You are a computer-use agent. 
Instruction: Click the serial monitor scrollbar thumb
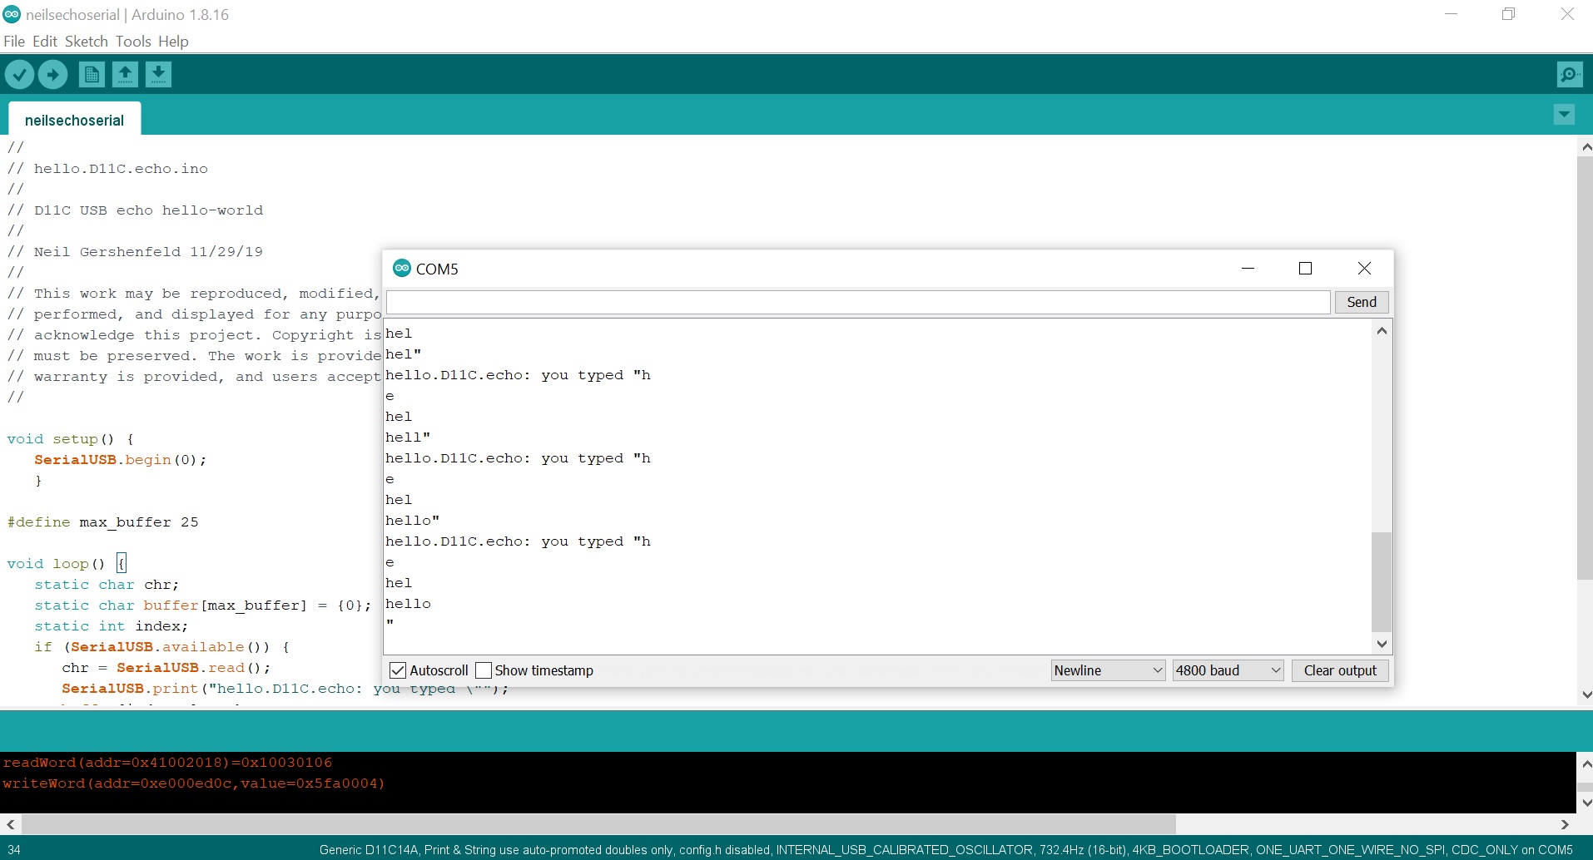[x=1382, y=581]
